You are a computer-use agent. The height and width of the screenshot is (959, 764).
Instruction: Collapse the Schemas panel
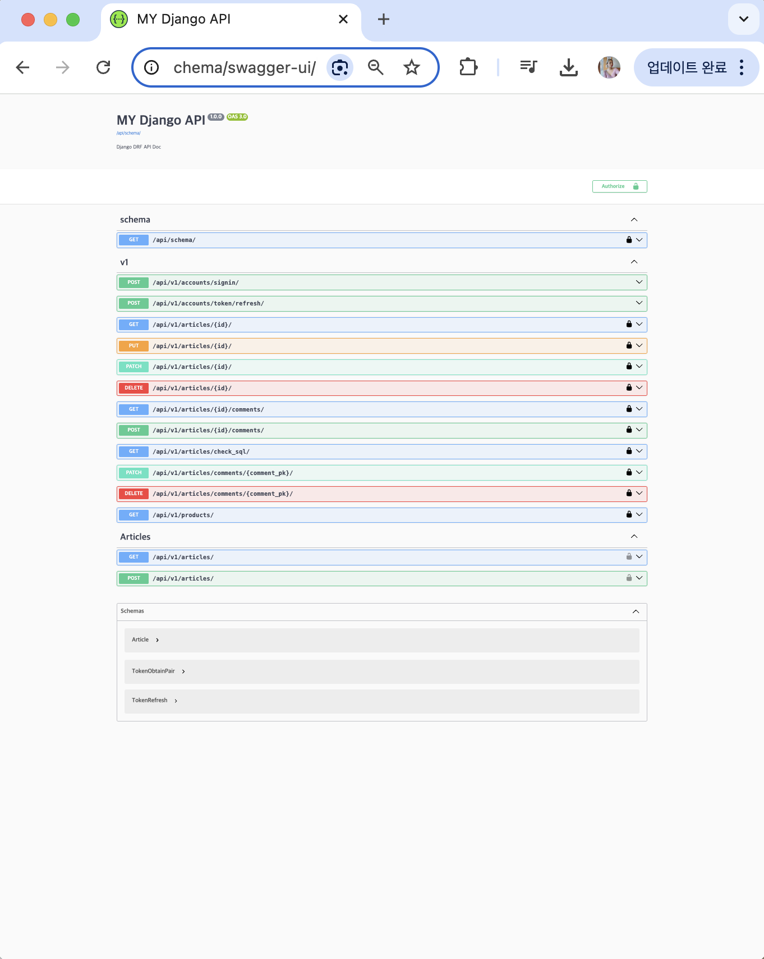pyautogui.click(x=636, y=611)
